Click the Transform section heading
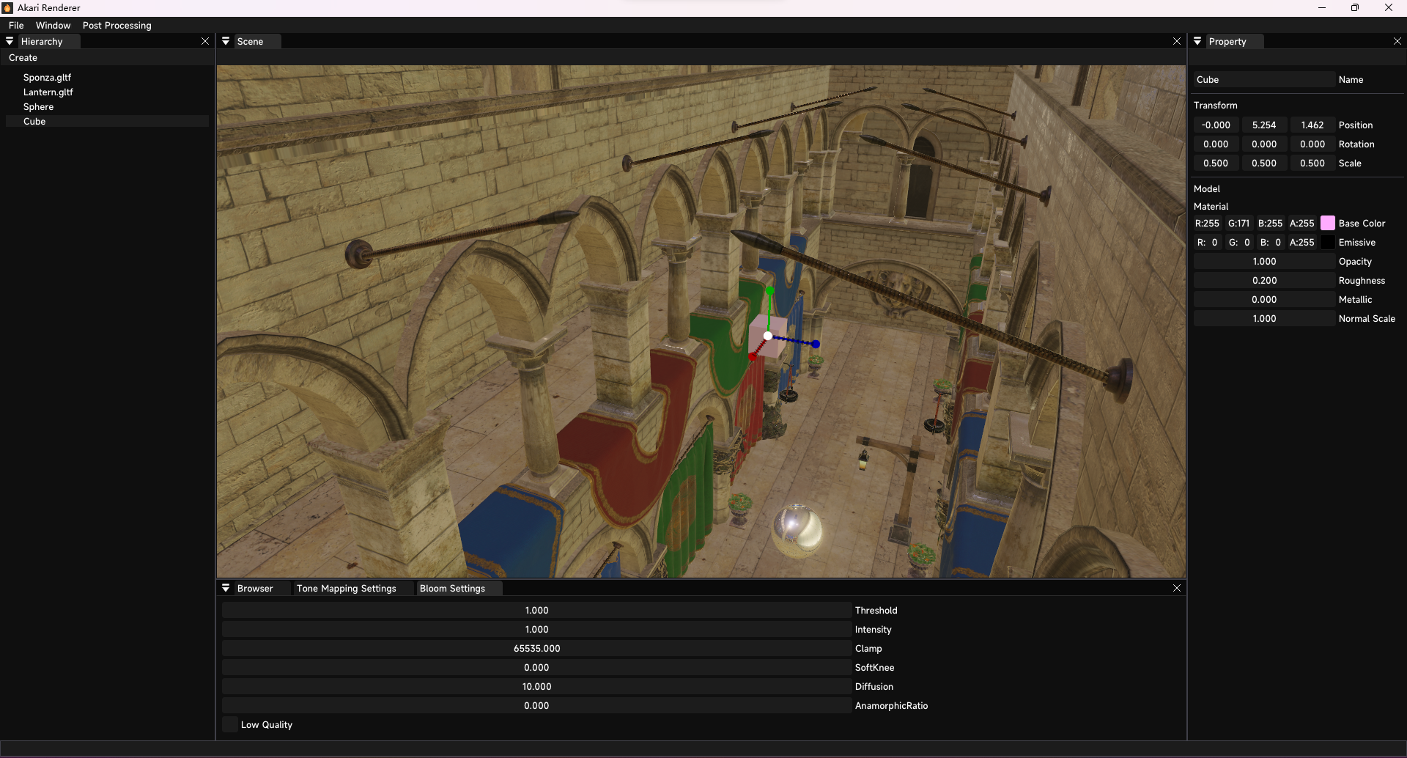 (x=1215, y=105)
